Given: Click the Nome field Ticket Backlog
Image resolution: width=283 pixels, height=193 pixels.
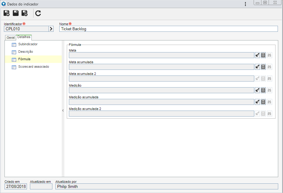Looking at the screenshot, I should point(168,29).
